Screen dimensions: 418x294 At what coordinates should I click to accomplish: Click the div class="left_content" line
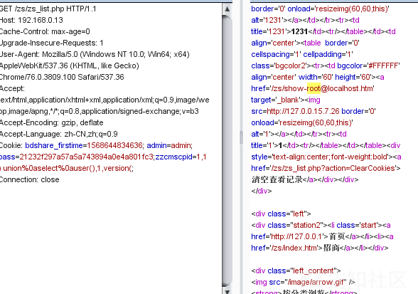296,271
